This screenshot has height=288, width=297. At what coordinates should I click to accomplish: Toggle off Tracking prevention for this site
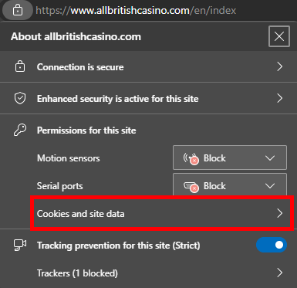(x=272, y=245)
